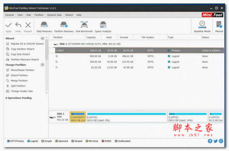Select E:(NTFS) block in disk map
The height and width of the screenshot is (151, 229).
188,117
